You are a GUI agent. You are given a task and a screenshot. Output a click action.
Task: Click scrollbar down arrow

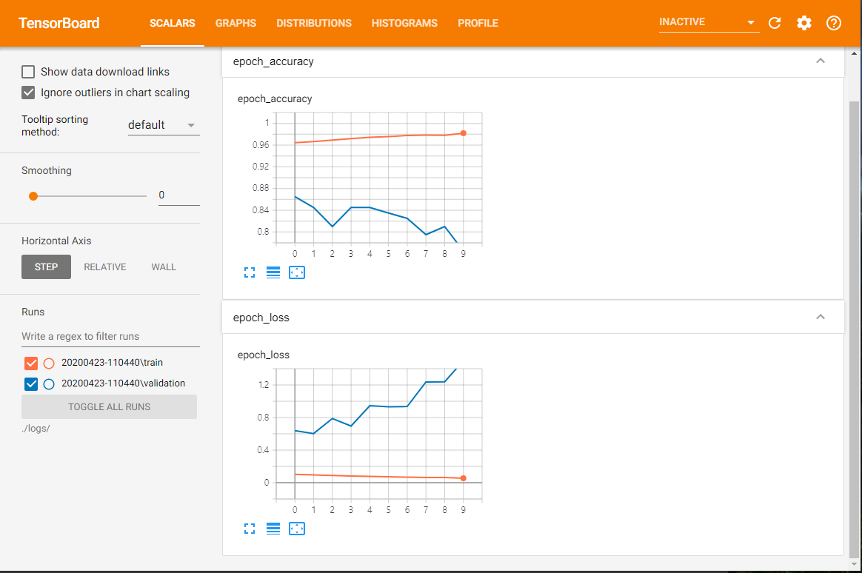click(x=854, y=564)
